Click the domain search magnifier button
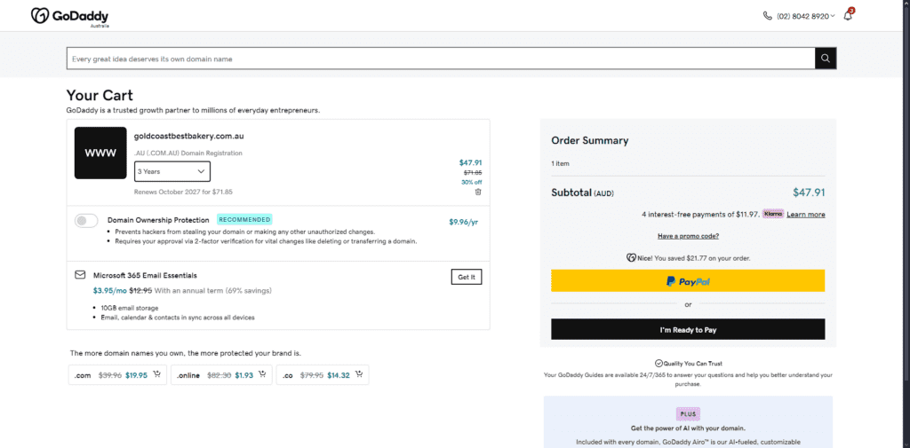Viewport: 910px width, 448px height. click(x=826, y=59)
